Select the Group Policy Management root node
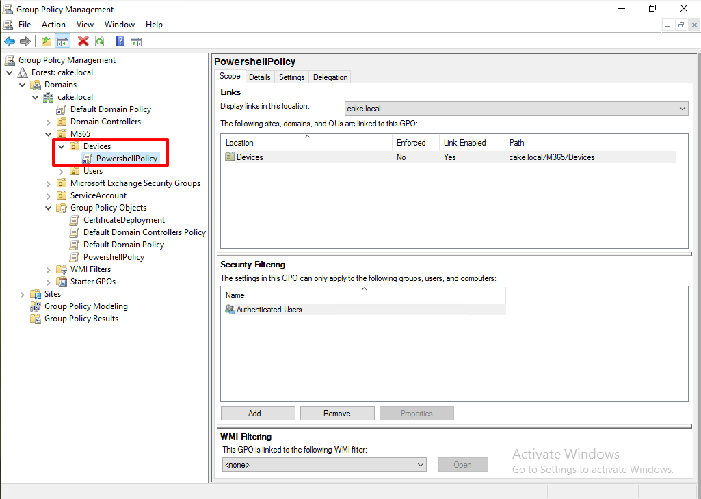 coord(67,60)
